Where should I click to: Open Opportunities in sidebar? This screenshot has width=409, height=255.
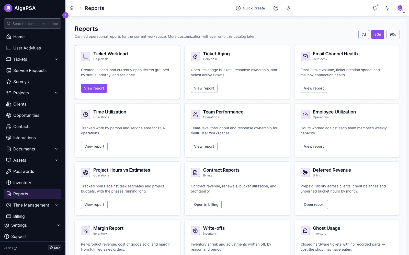click(x=33, y=115)
